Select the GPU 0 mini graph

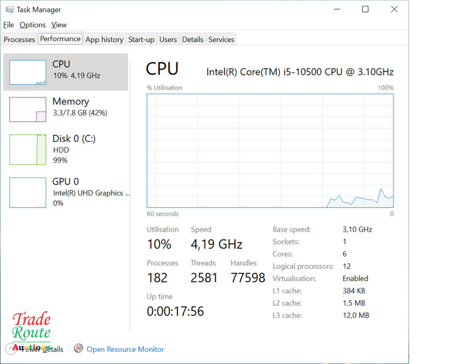point(28,192)
